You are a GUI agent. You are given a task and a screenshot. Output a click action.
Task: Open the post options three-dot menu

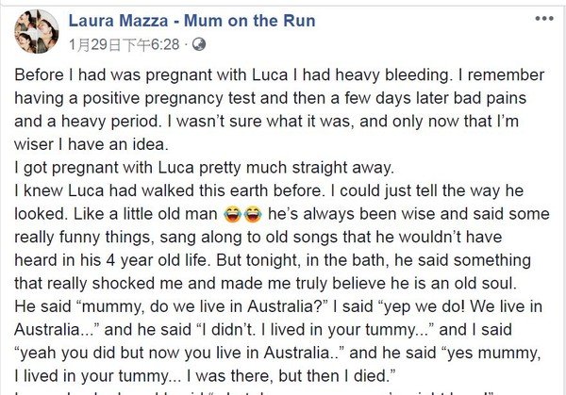pyautogui.click(x=543, y=18)
